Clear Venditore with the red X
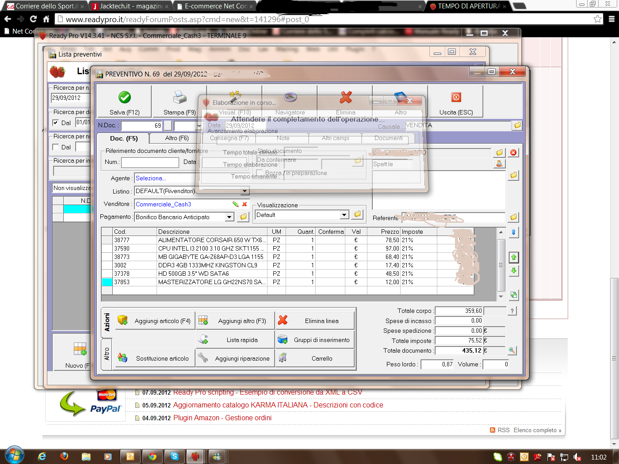Image resolution: width=619 pixels, height=464 pixels. coord(245,204)
